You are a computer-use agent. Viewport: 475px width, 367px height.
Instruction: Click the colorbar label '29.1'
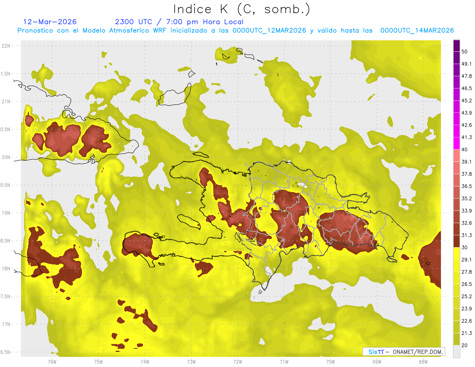click(x=467, y=260)
